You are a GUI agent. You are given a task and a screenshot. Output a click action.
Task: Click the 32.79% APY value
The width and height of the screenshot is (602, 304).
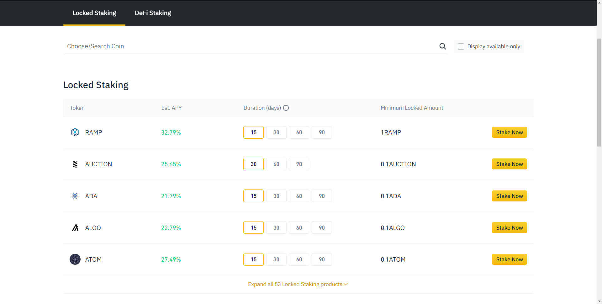(x=171, y=132)
